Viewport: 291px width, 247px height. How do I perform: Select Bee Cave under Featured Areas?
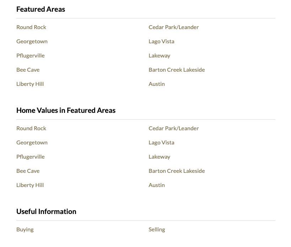(28, 70)
